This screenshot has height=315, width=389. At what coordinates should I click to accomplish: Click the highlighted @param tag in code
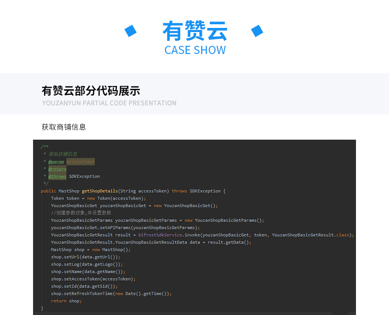(56, 162)
